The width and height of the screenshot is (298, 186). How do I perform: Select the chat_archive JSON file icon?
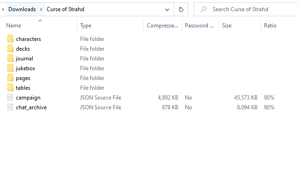11,107
